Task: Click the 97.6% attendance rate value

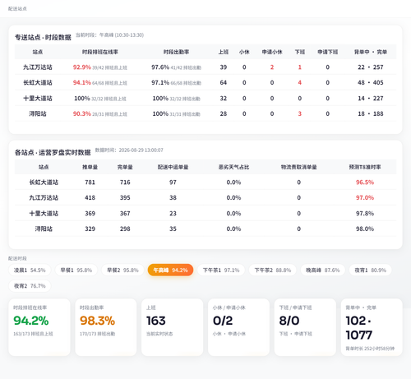Action: 160,67
